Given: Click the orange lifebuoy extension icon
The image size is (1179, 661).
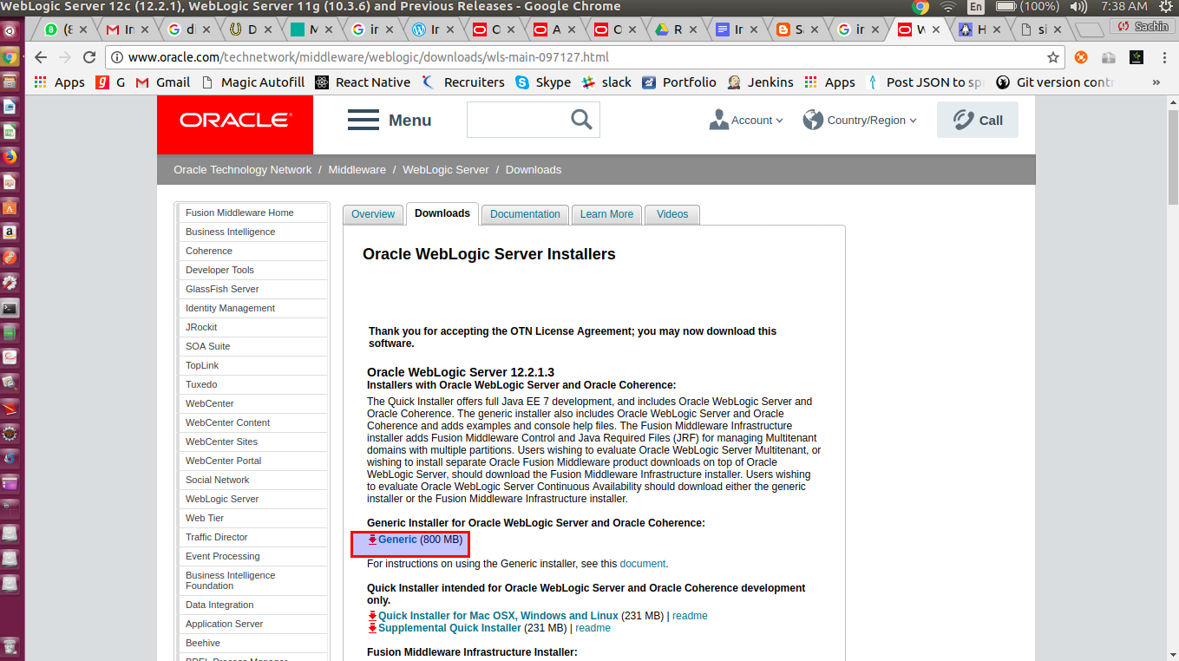Looking at the screenshot, I should 1081,58.
